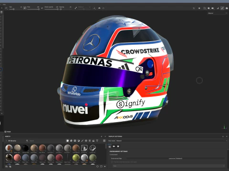
Task: Switch to camera settings tab icon
Action: point(114,146)
